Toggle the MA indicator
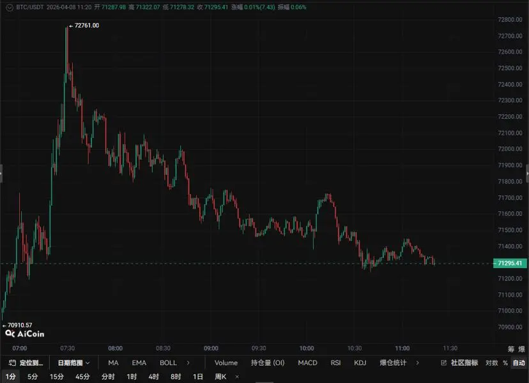Viewport: 529px width, 383px height. [113, 363]
